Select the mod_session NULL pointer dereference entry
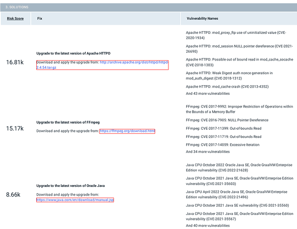 239,49
